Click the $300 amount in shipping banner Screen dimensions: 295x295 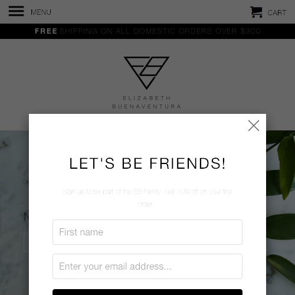click(x=250, y=31)
